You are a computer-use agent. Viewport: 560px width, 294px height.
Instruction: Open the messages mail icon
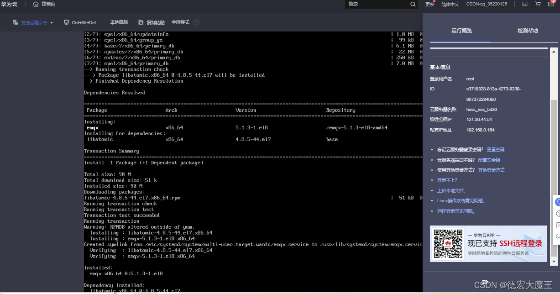[x=551, y=4]
